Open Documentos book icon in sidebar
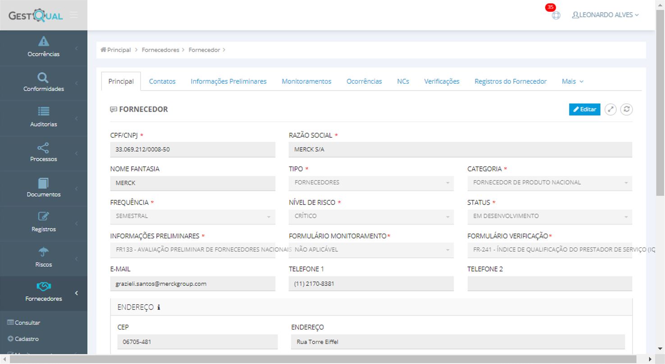The height and width of the screenshot is (364, 665). coord(43,183)
